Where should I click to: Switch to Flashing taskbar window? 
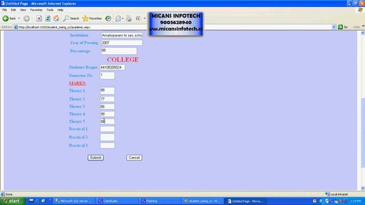pyautogui.click(x=160, y=201)
